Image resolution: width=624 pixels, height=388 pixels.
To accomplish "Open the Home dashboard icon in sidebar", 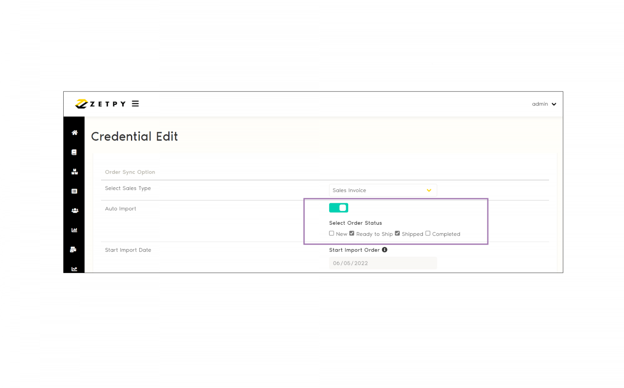I will click(x=74, y=133).
